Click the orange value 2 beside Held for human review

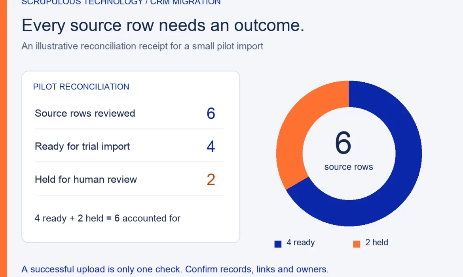click(x=211, y=180)
